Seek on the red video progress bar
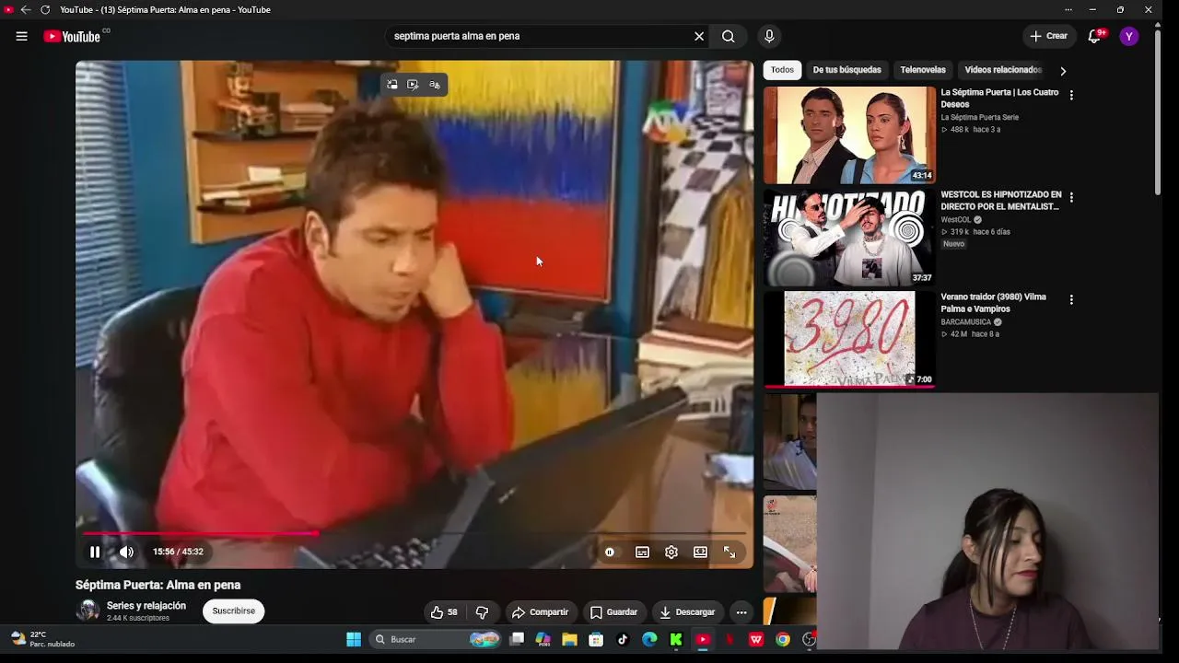Screen dimensions: 1179x663 (414, 533)
